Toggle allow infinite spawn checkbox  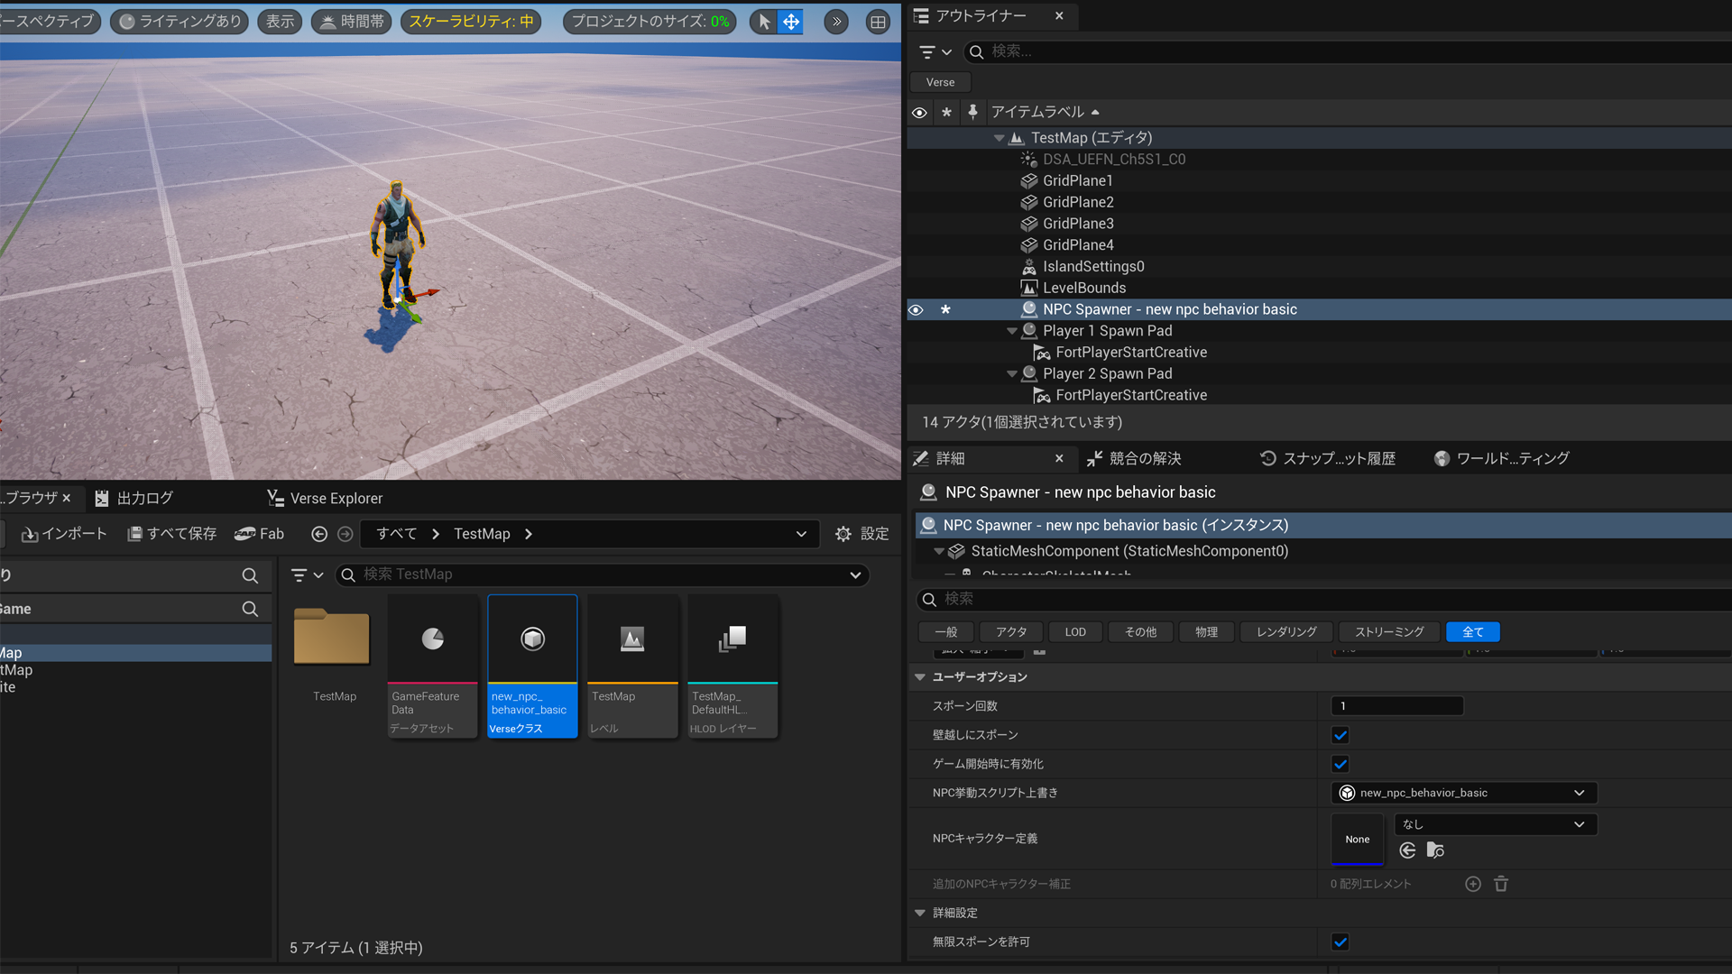click(1340, 942)
